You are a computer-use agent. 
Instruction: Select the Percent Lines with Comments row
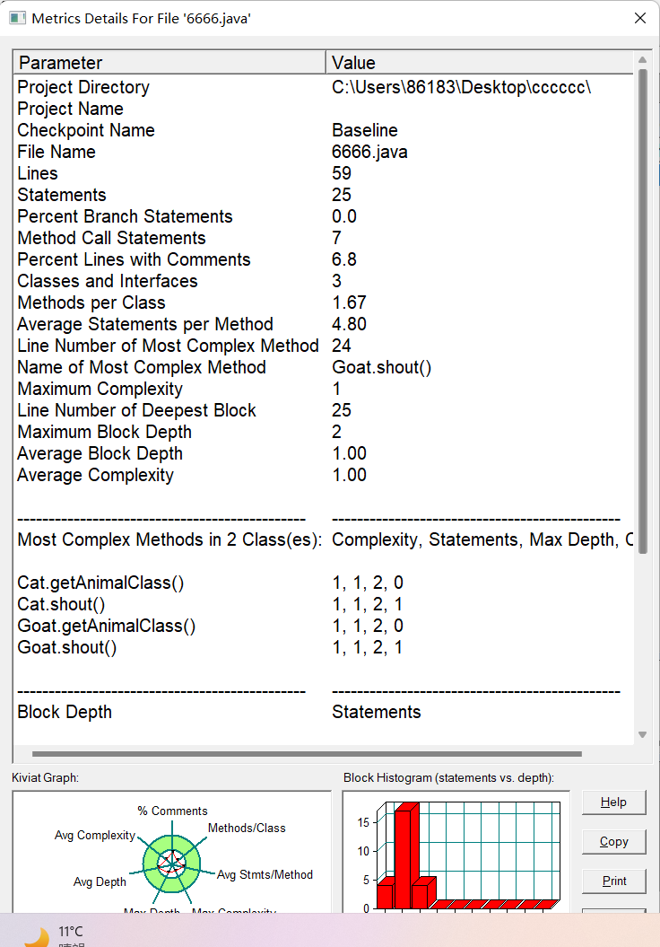134,259
